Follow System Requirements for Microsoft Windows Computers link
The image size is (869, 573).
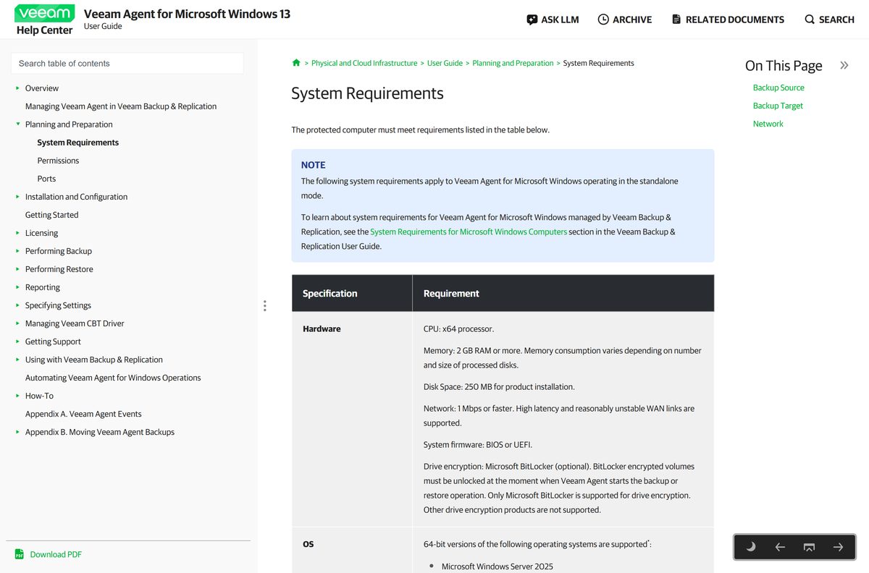point(469,232)
